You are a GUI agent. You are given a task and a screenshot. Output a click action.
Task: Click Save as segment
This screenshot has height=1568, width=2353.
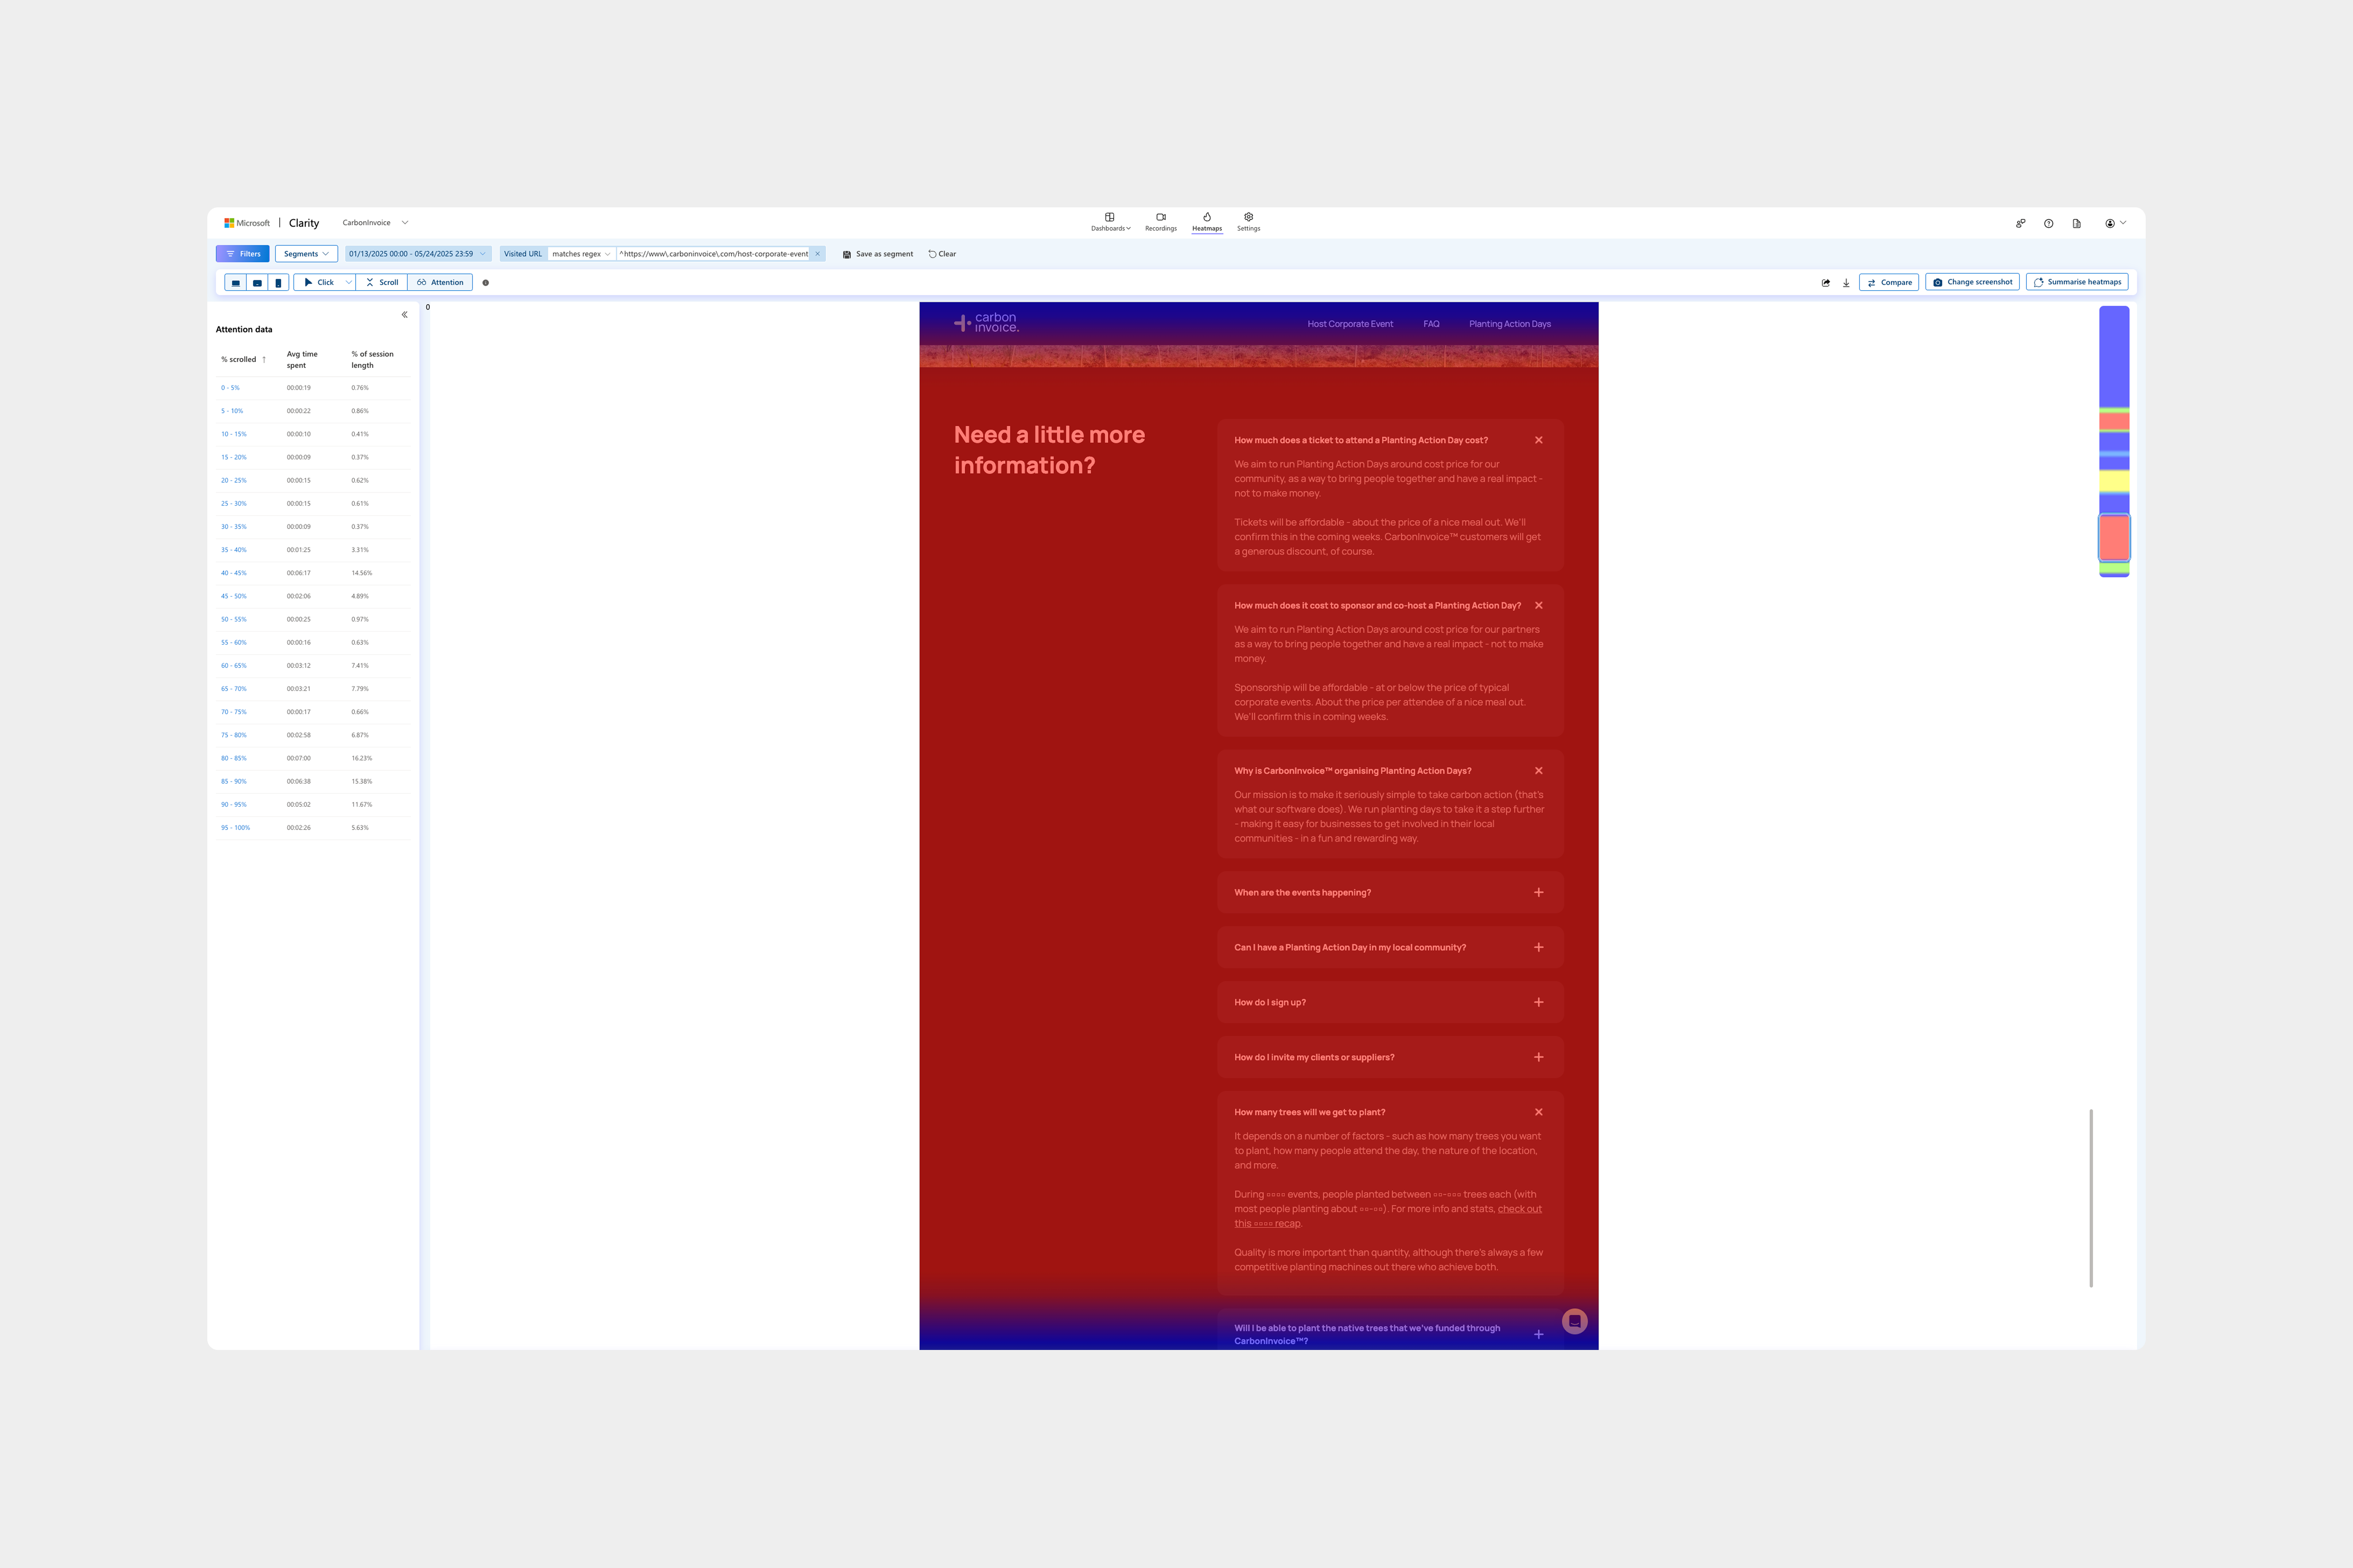878,254
